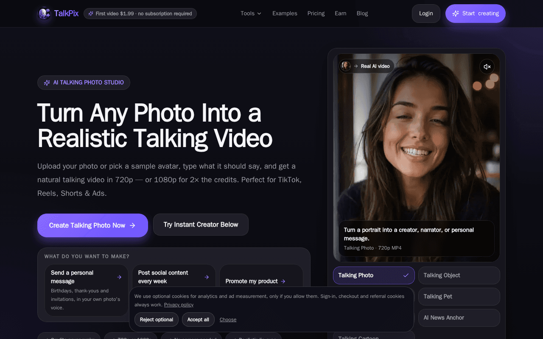Open the Send a personal message card

click(87, 290)
